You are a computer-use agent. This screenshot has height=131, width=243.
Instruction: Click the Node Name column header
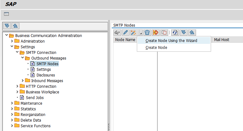[125, 40]
